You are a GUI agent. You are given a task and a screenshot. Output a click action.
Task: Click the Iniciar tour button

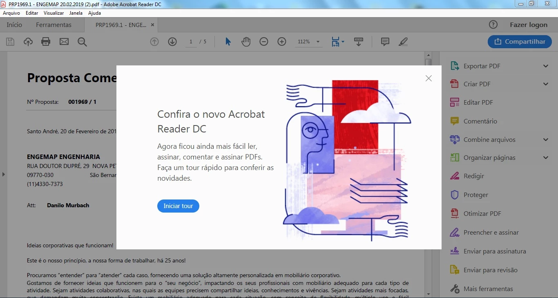178,206
